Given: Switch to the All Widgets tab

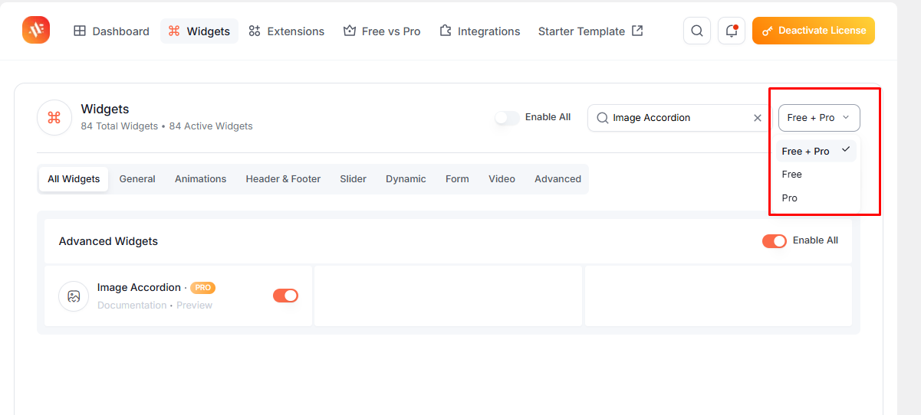Looking at the screenshot, I should point(74,179).
